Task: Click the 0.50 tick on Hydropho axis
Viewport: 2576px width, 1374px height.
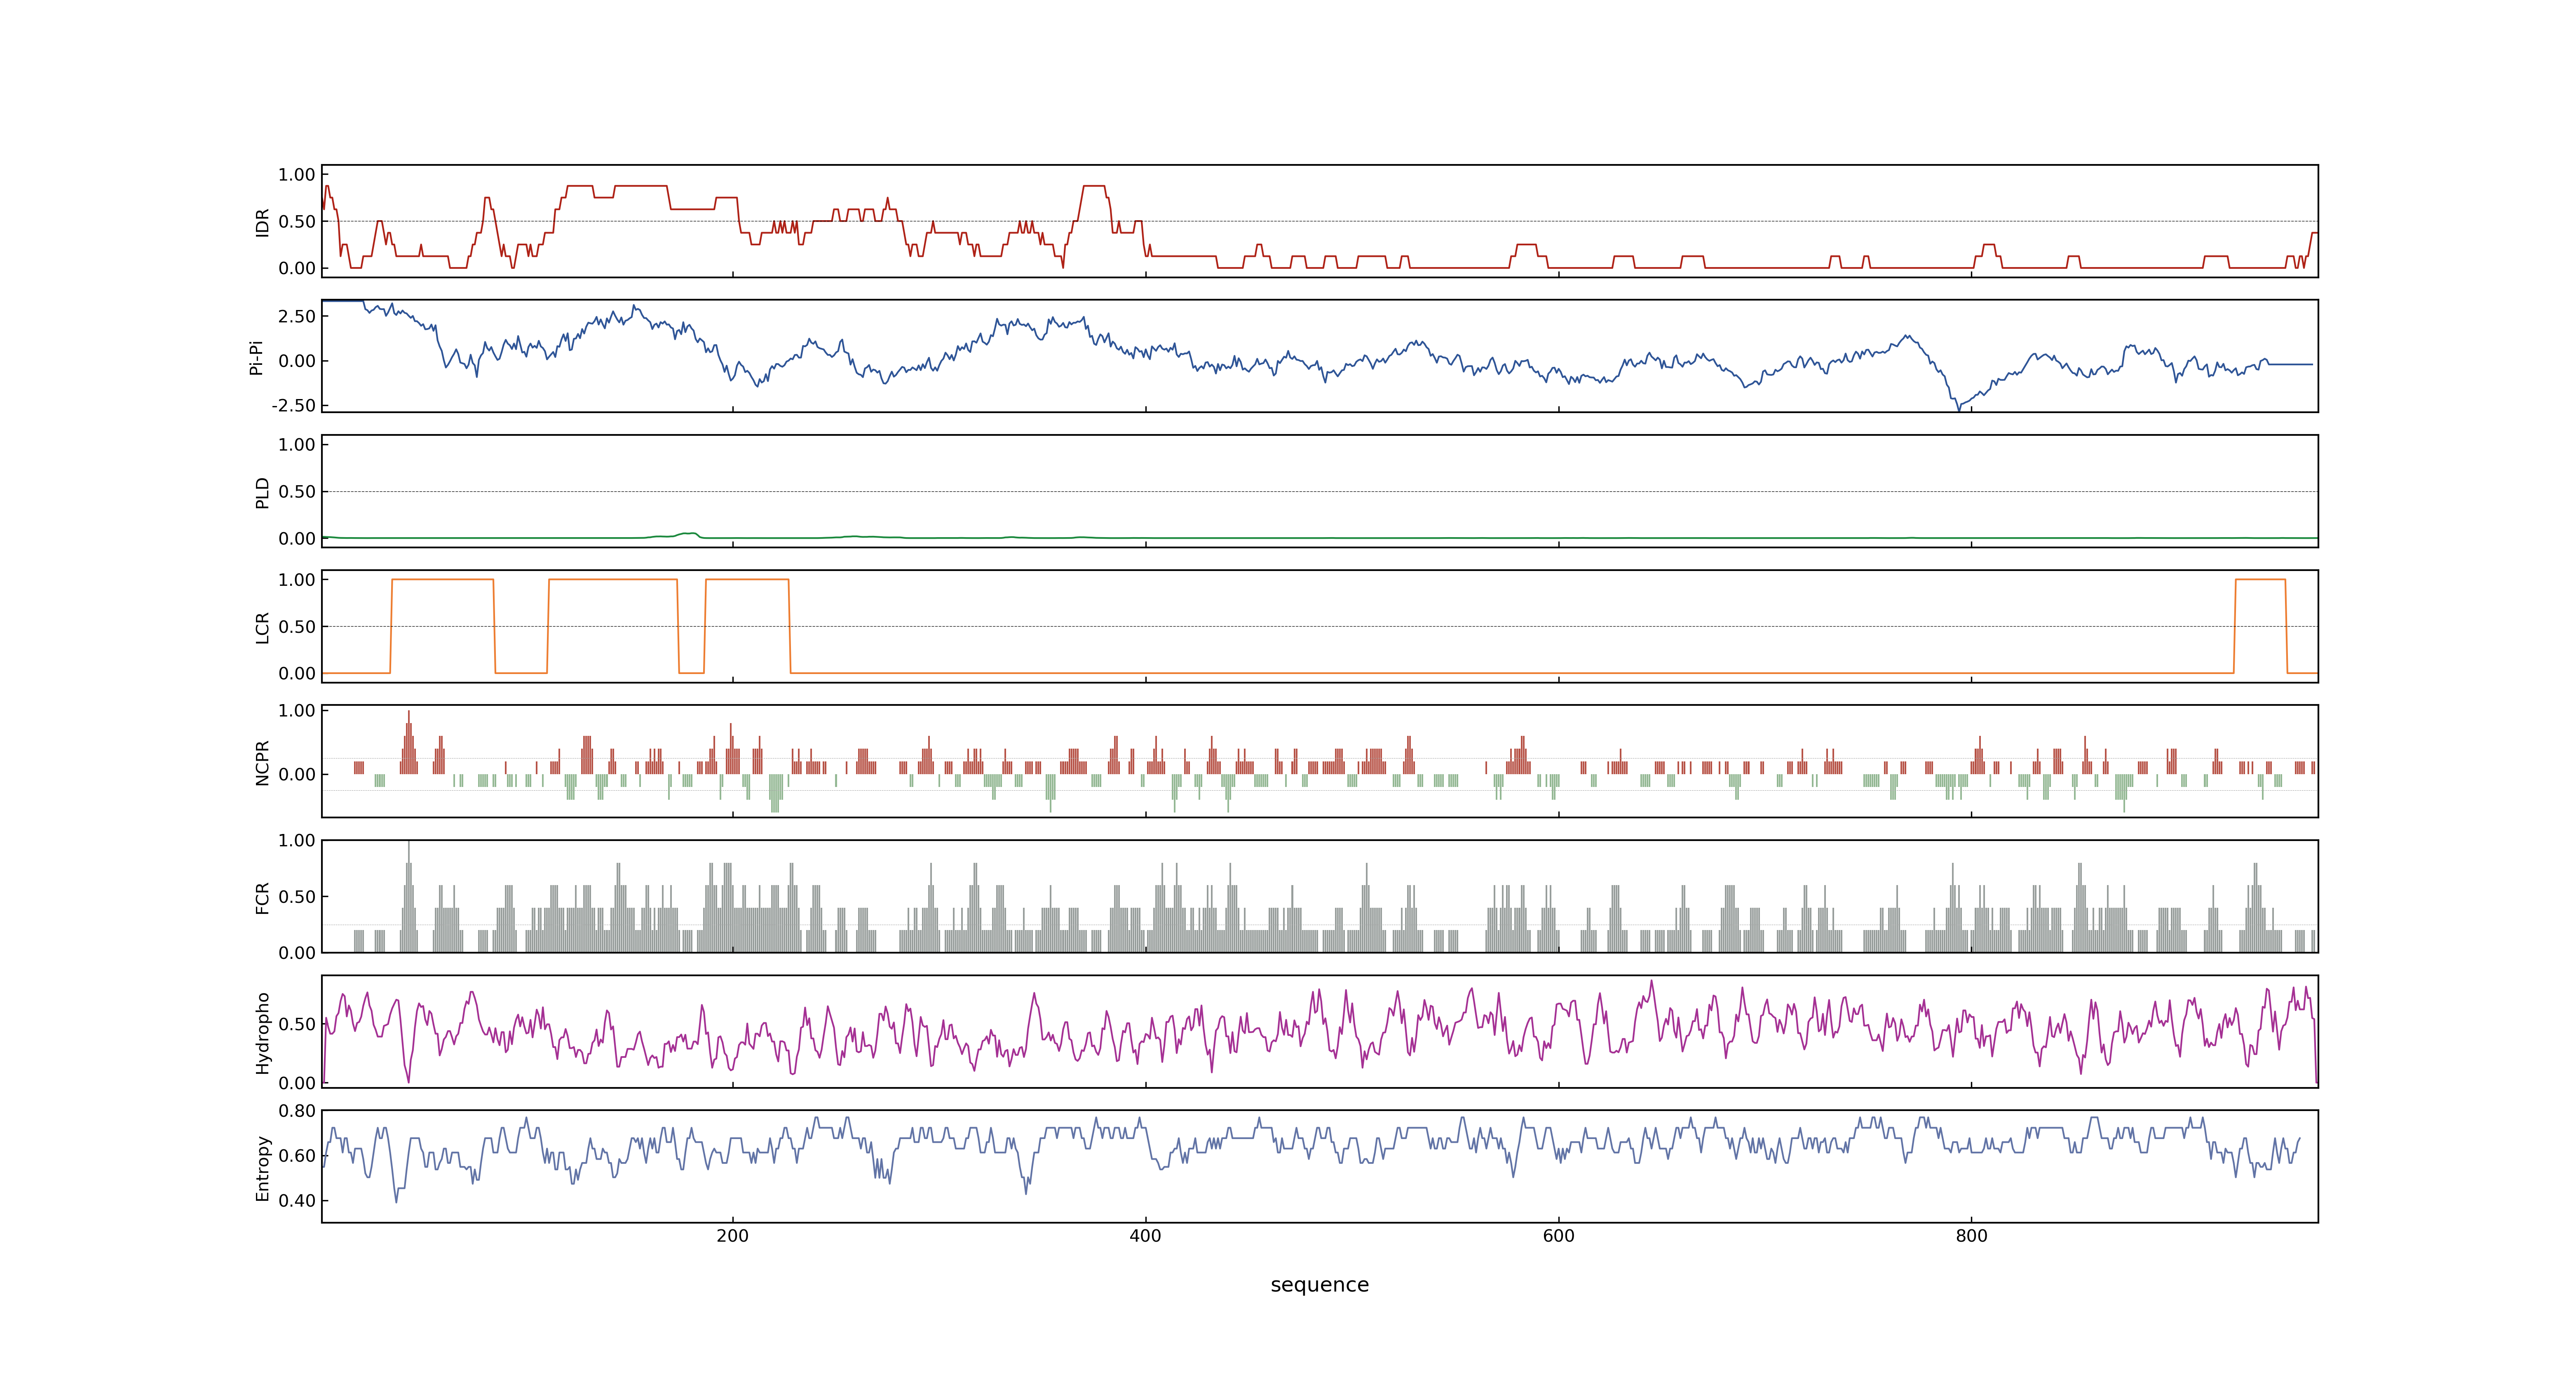Action: [297, 1024]
